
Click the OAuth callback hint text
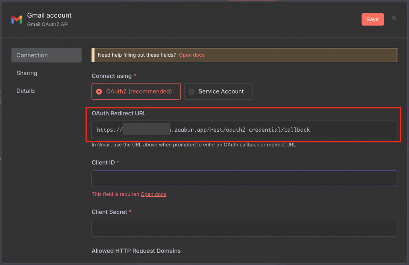[x=194, y=144]
